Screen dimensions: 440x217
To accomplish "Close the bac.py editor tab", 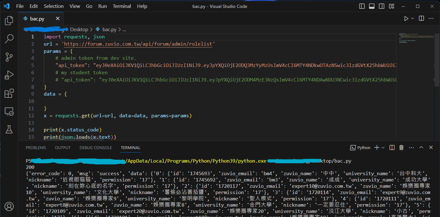I will point(58,19).
